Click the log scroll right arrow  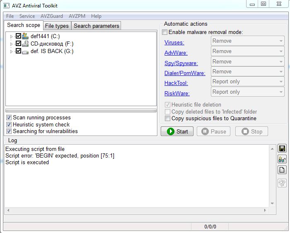pyautogui.click(x=265, y=210)
